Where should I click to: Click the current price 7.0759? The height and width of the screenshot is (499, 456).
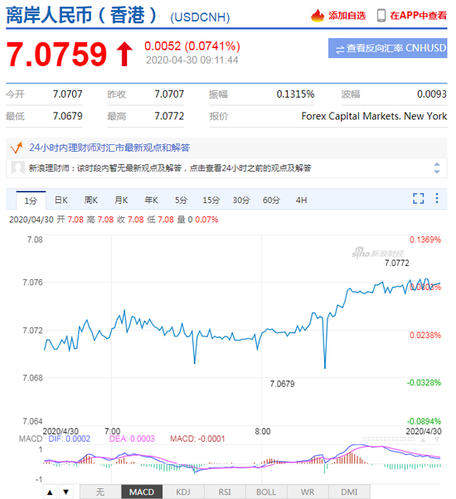tap(56, 54)
